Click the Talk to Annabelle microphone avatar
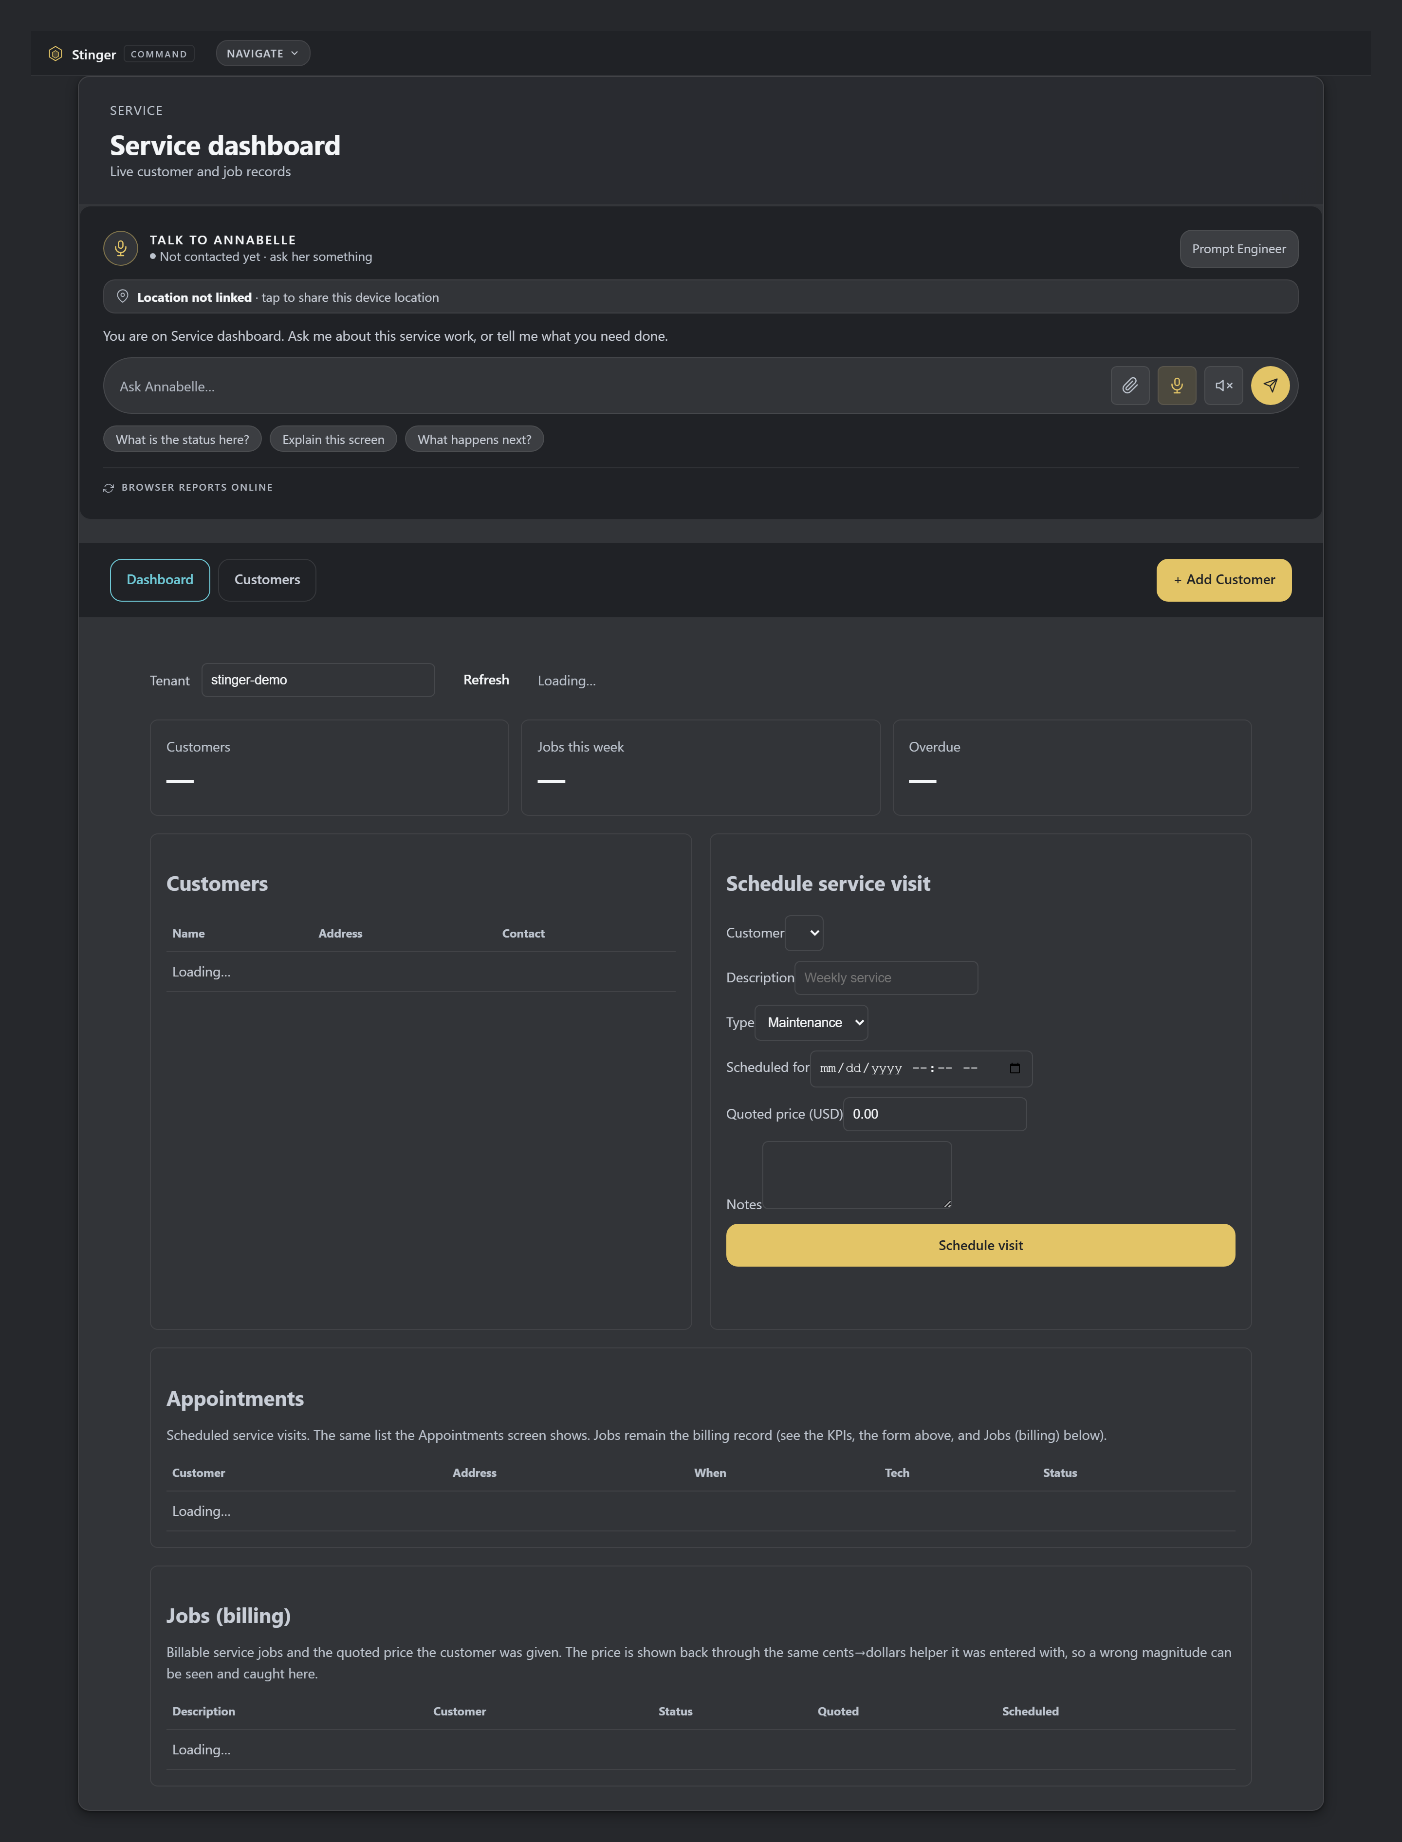The image size is (1402, 1842). click(x=120, y=248)
